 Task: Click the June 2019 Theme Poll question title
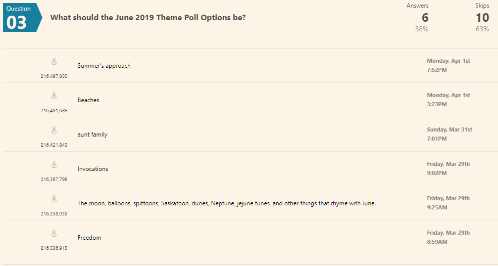[x=148, y=18]
